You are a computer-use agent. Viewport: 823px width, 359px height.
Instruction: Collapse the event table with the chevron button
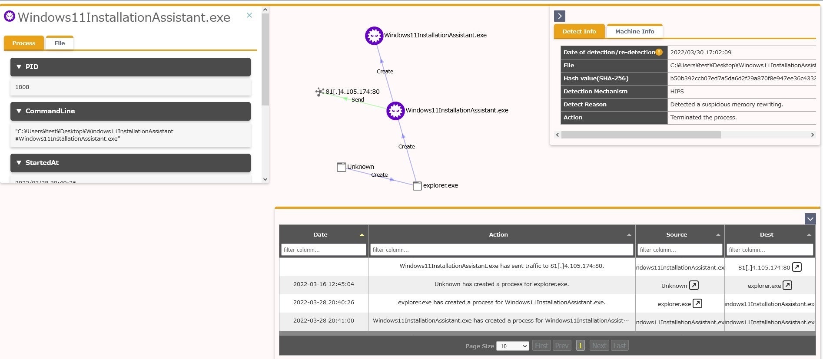point(810,219)
